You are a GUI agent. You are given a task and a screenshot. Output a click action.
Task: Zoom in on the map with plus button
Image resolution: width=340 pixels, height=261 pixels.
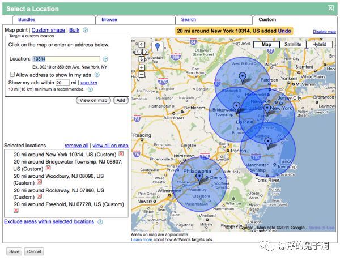pyautogui.click(x=142, y=67)
